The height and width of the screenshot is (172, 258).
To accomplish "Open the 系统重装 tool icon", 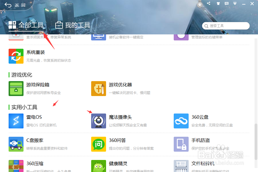I will point(16,56).
